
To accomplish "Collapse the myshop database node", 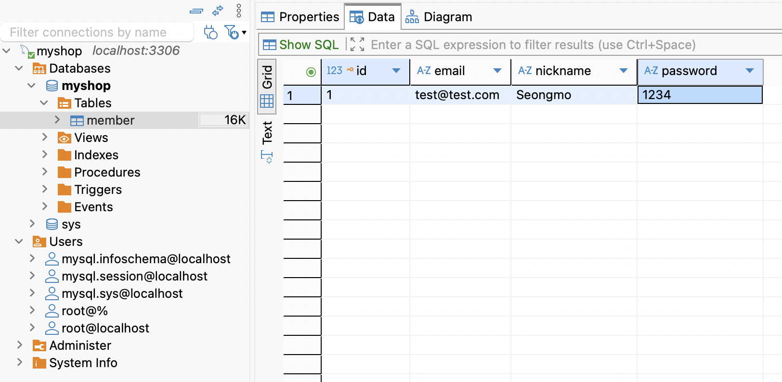I will 32,86.
